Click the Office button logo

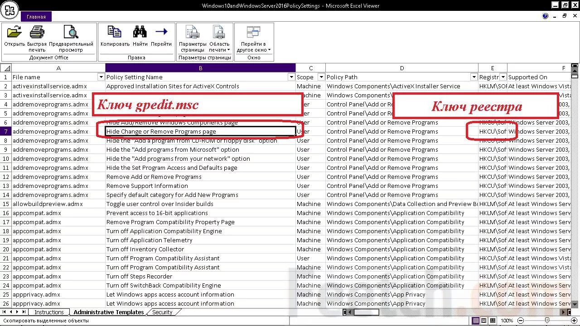click(x=10, y=10)
